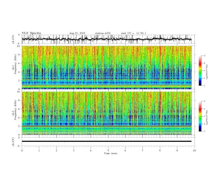The image size is (219, 169).
Task: Click the "VLF Spectra" plot title
Action: click(31, 33)
